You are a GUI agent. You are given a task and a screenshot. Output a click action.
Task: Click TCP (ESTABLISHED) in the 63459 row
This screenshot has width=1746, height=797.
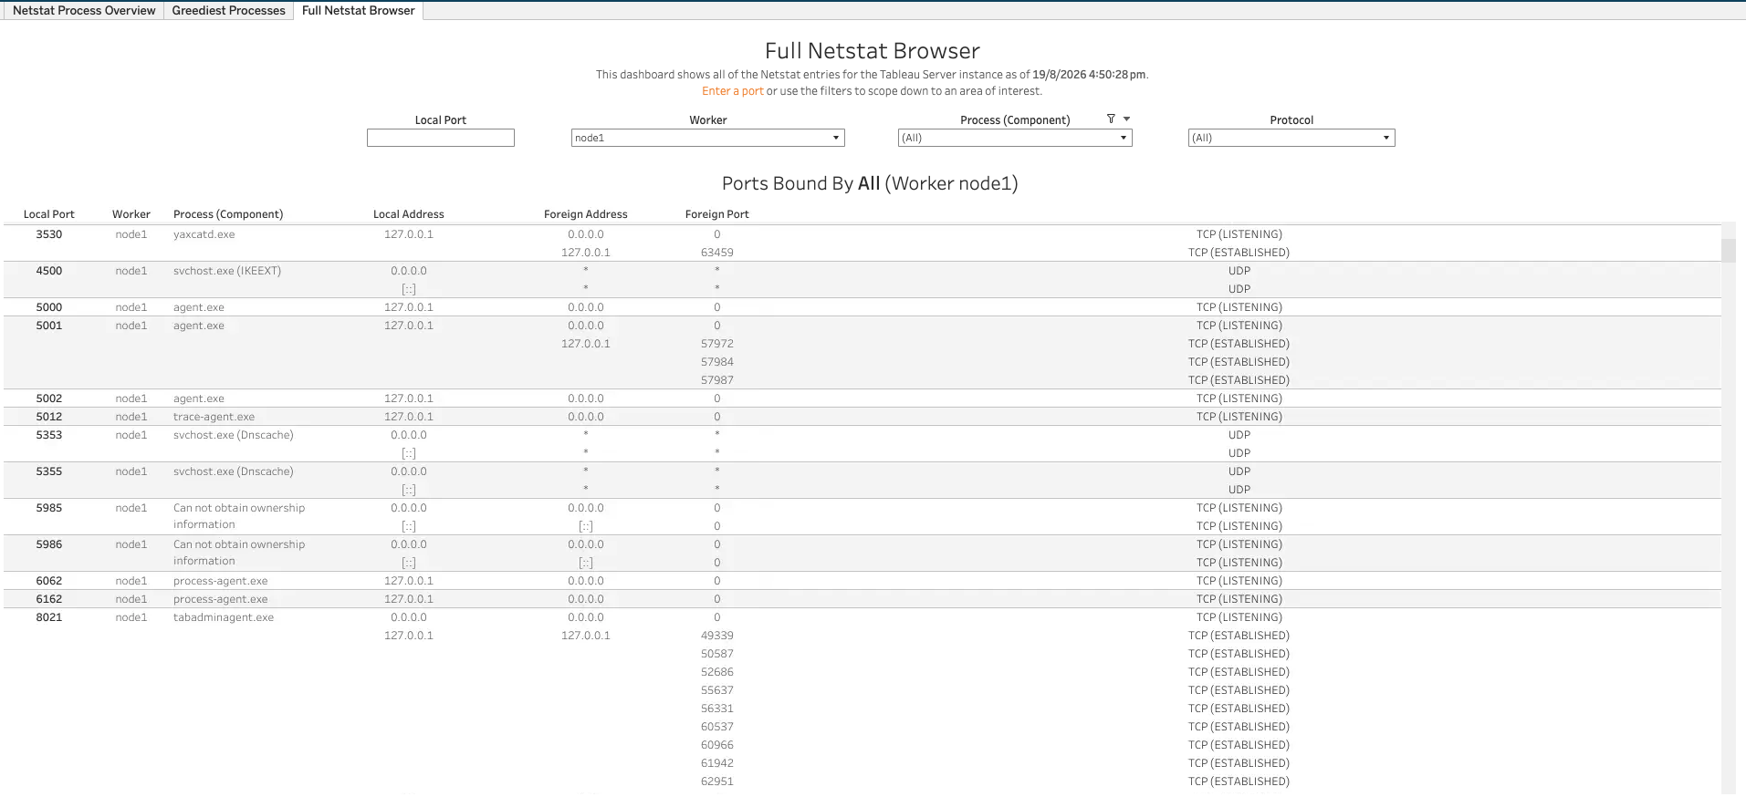click(x=1239, y=253)
